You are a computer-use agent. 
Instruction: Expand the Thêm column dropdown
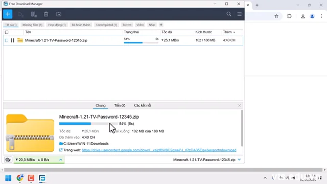(234, 32)
